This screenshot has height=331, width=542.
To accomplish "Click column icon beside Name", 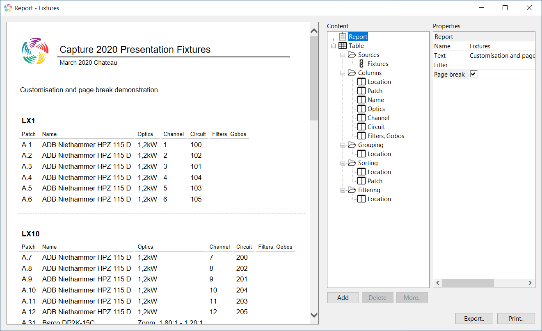I will pos(361,100).
